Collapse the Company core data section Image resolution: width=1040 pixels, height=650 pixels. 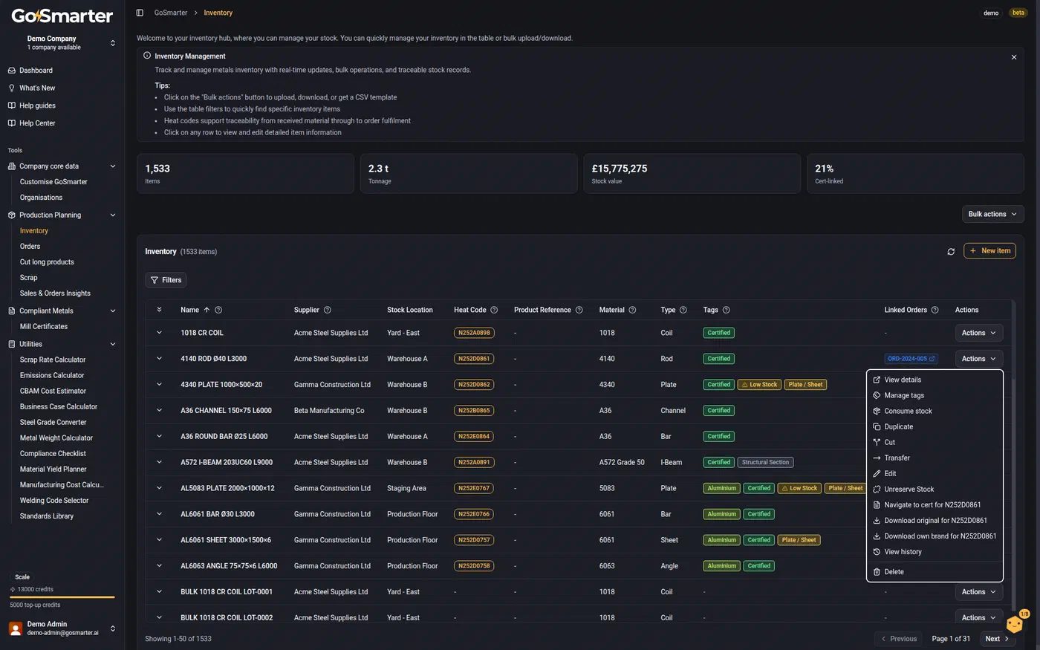113,166
